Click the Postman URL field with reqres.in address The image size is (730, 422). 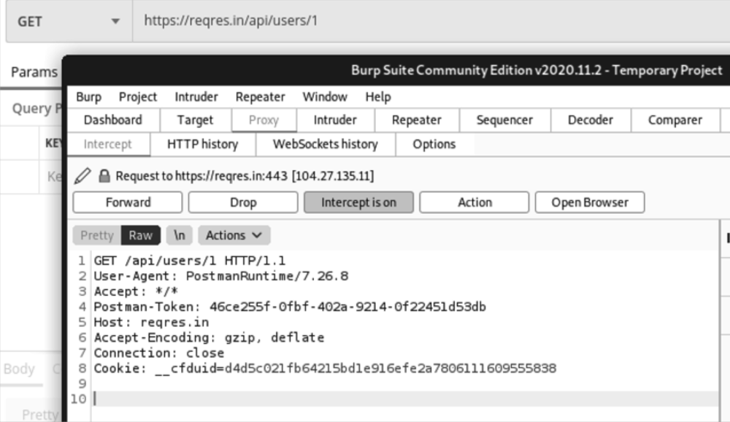click(x=431, y=21)
